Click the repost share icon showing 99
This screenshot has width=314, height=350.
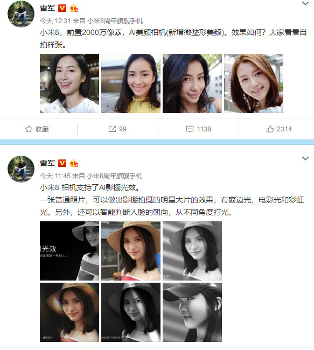coord(112,129)
